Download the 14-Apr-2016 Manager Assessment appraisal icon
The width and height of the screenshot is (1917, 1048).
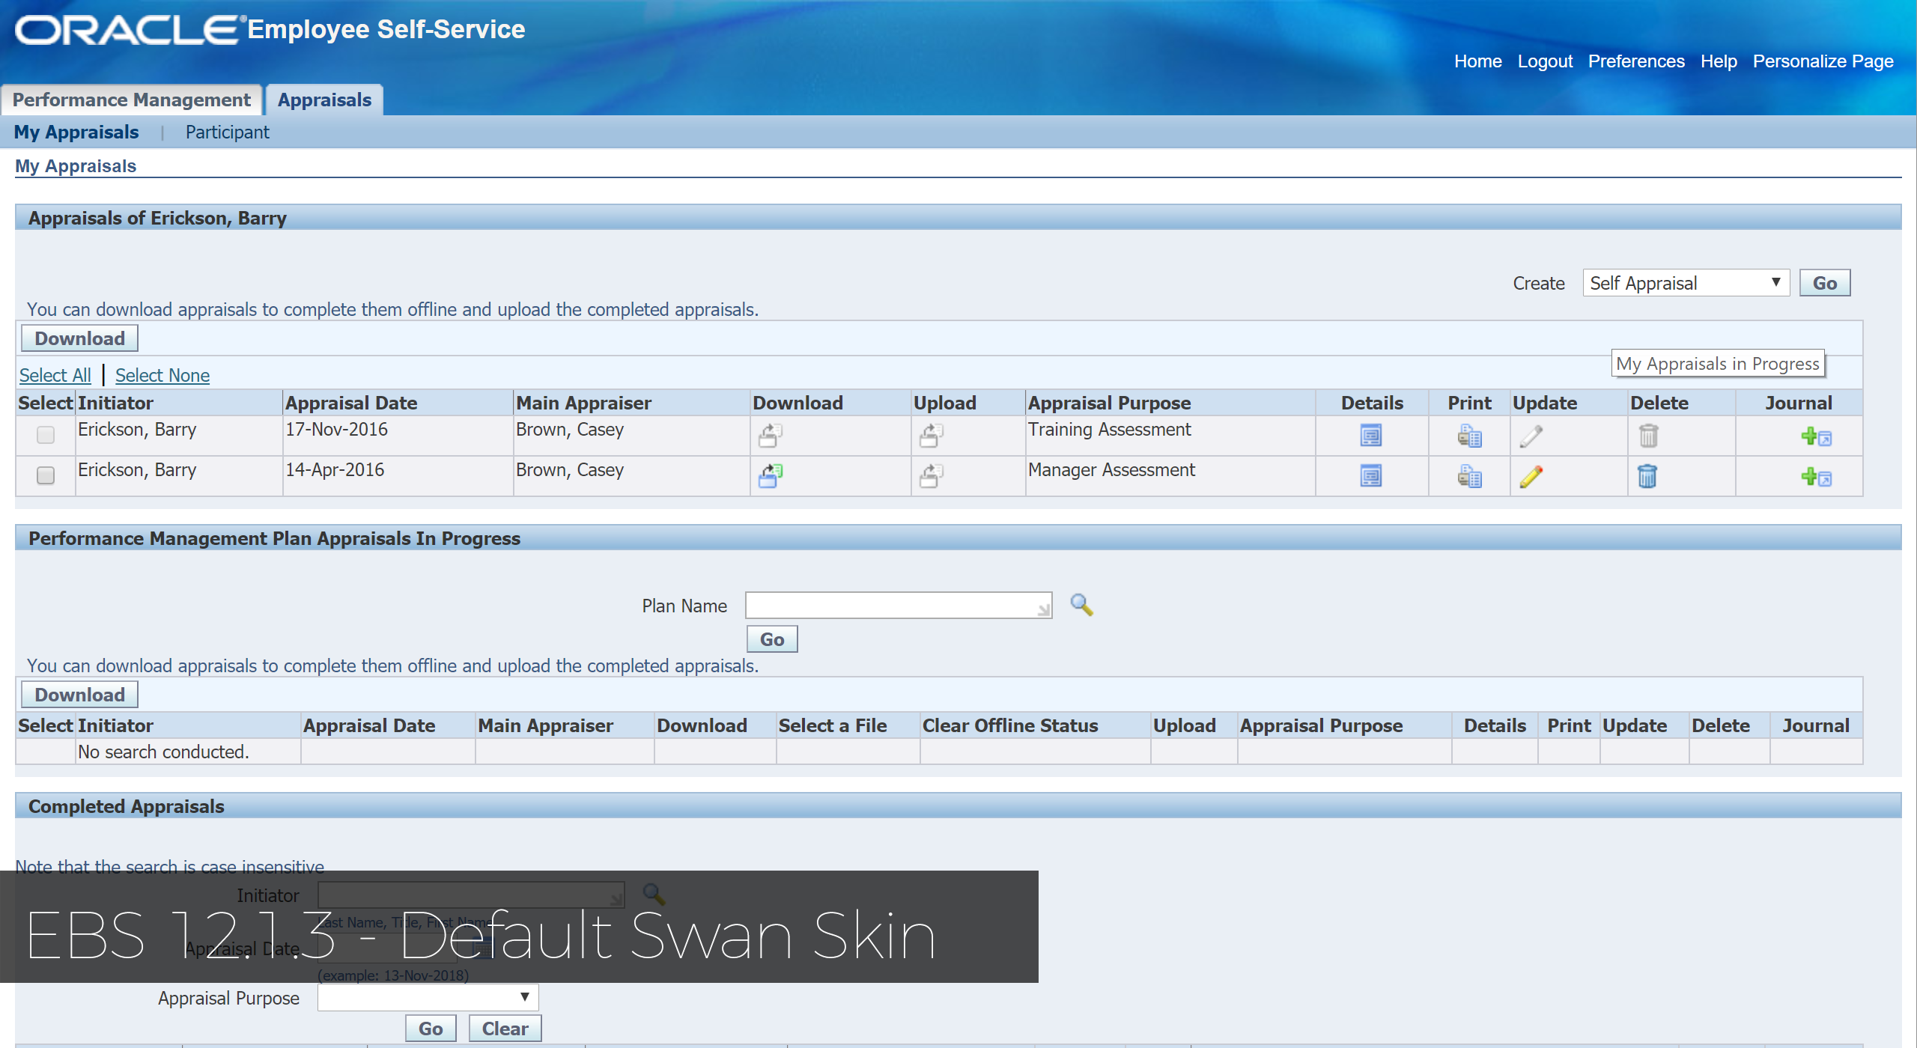(x=771, y=476)
